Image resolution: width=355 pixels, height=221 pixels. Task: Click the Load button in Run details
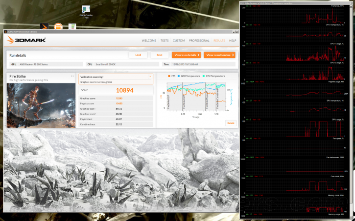138,55
